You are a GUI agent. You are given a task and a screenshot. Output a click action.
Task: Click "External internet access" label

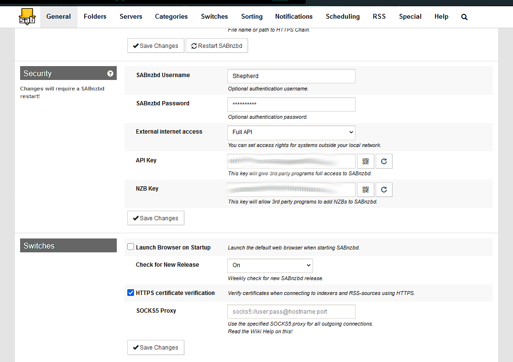(x=169, y=132)
